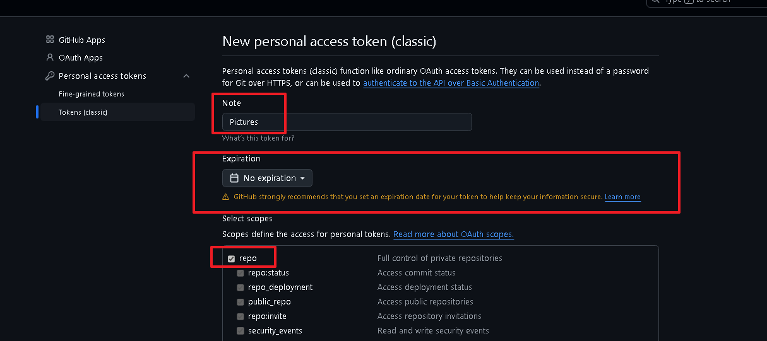Click the Read more about OAuth scopes link
767x341 pixels.
point(453,234)
